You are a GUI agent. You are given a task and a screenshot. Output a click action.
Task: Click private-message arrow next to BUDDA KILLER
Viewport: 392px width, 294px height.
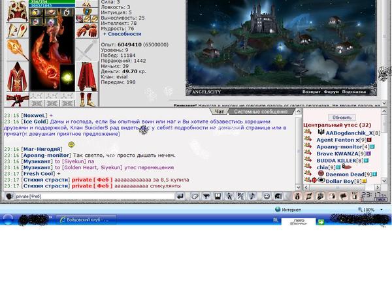308,160
